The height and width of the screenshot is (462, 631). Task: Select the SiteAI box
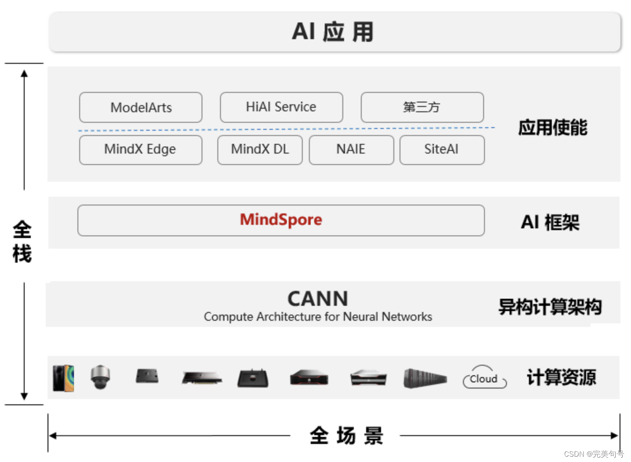442,150
